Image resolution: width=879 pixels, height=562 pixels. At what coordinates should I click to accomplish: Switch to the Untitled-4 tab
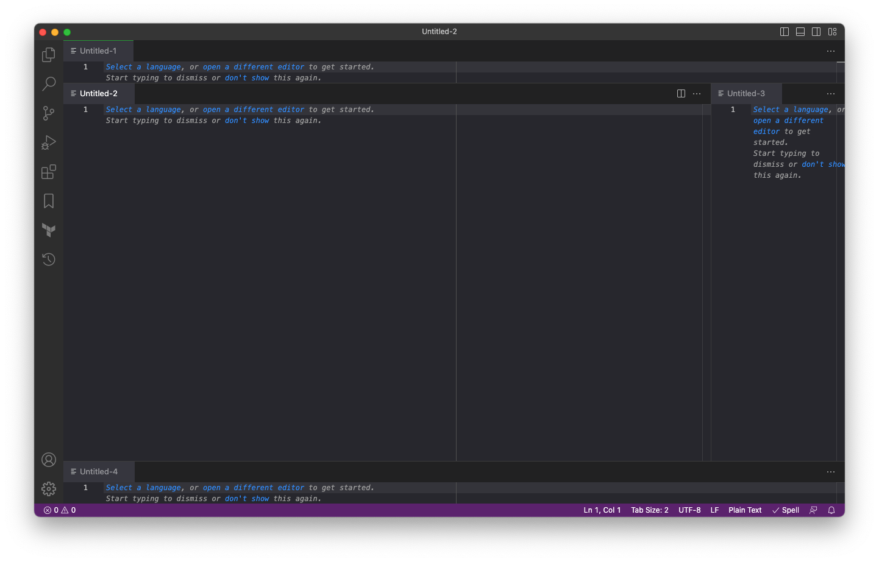click(99, 471)
